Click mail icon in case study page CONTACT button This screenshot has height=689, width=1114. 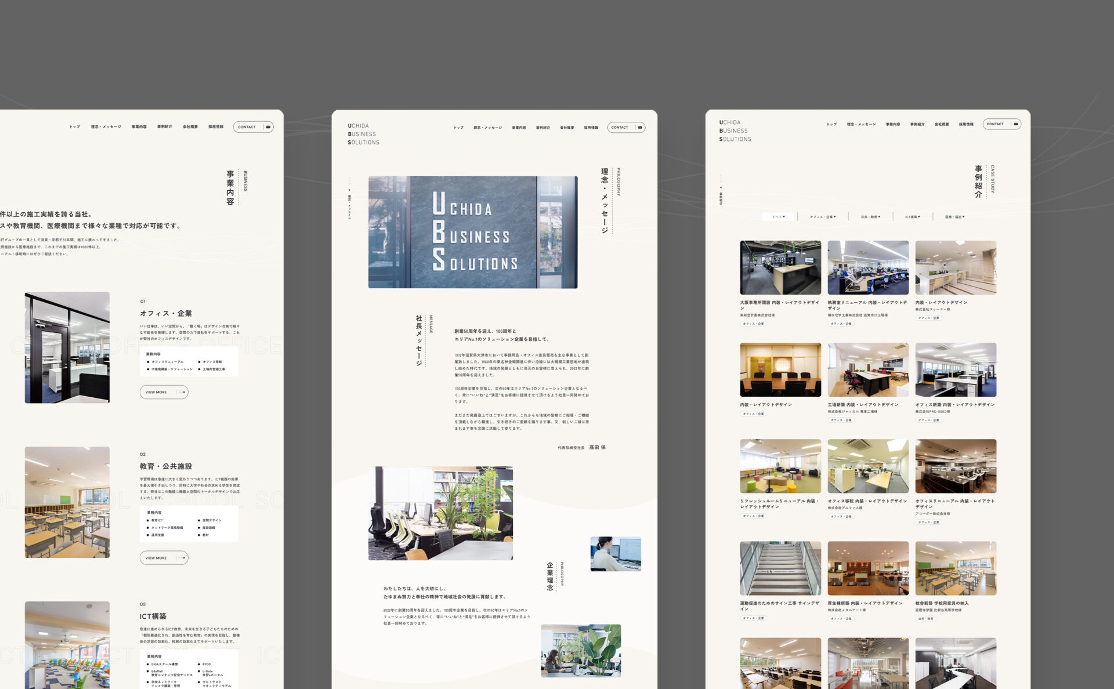coord(1015,124)
